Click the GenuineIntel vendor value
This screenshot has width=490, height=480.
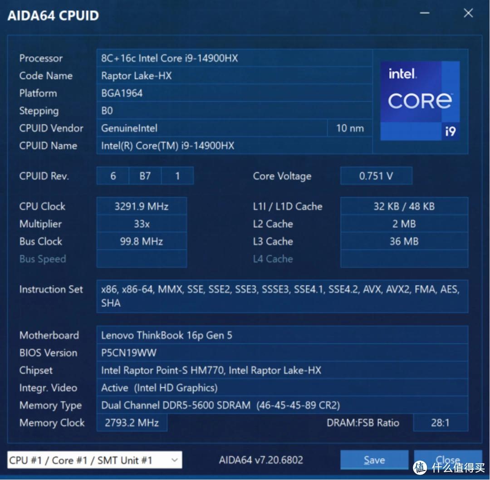(x=212, y=128)
